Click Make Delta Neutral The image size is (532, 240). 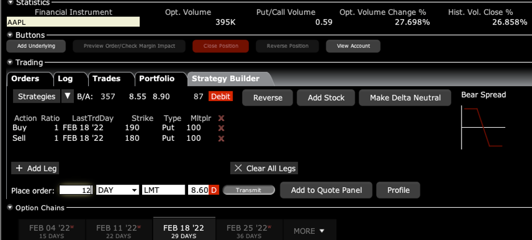(405, 98)
